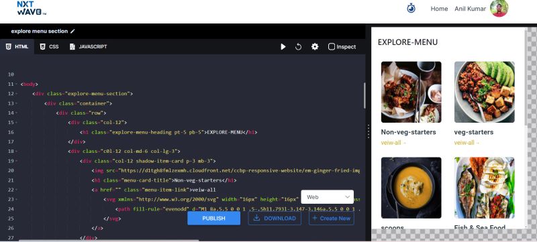
Task: Open the Web preview mode dropdown
Action: (x=328, y=197)
